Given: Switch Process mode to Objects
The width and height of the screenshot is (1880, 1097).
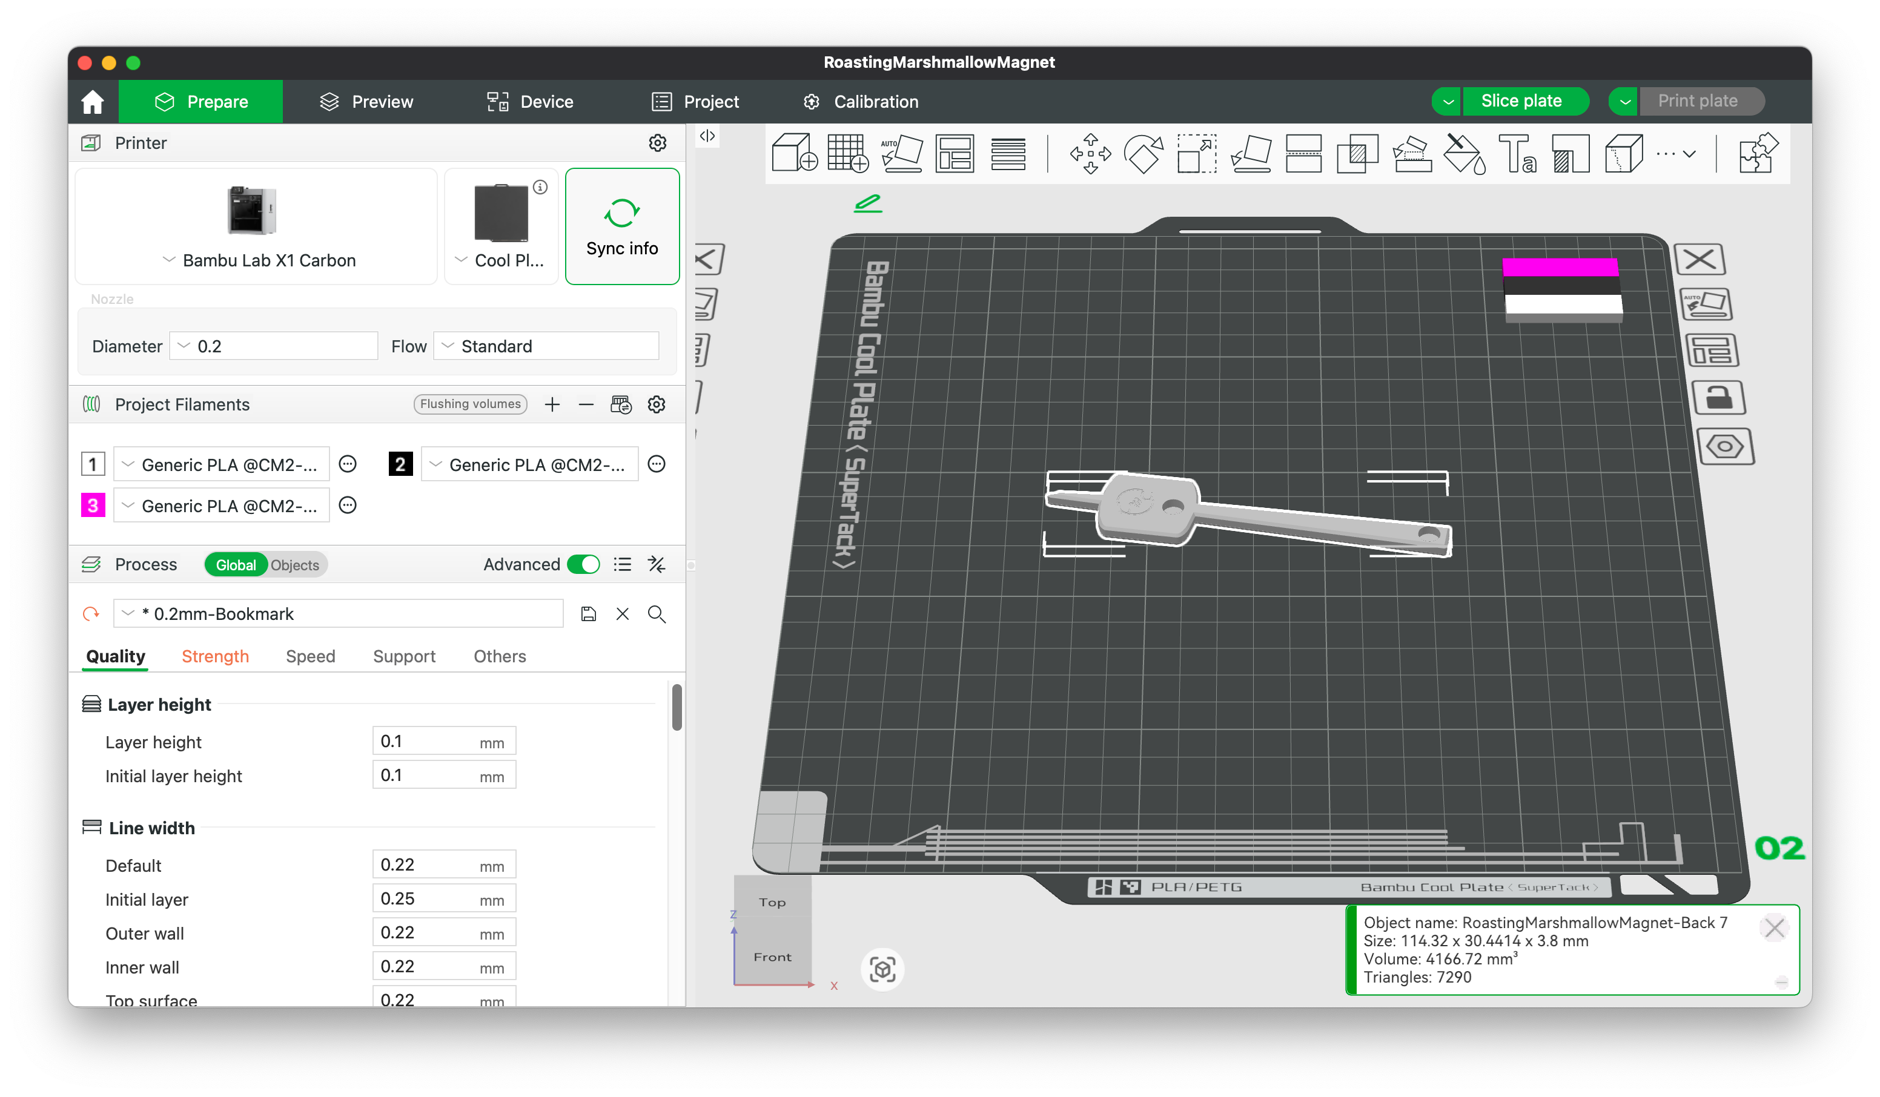Looking at the screenshot, I should (x=295, y=564).
